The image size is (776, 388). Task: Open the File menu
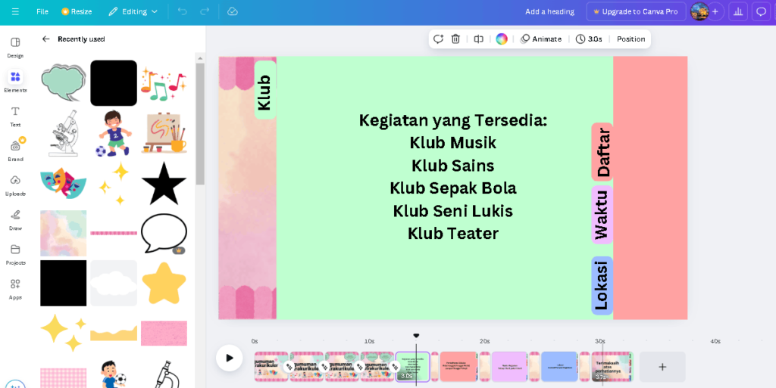click(42, 11)
